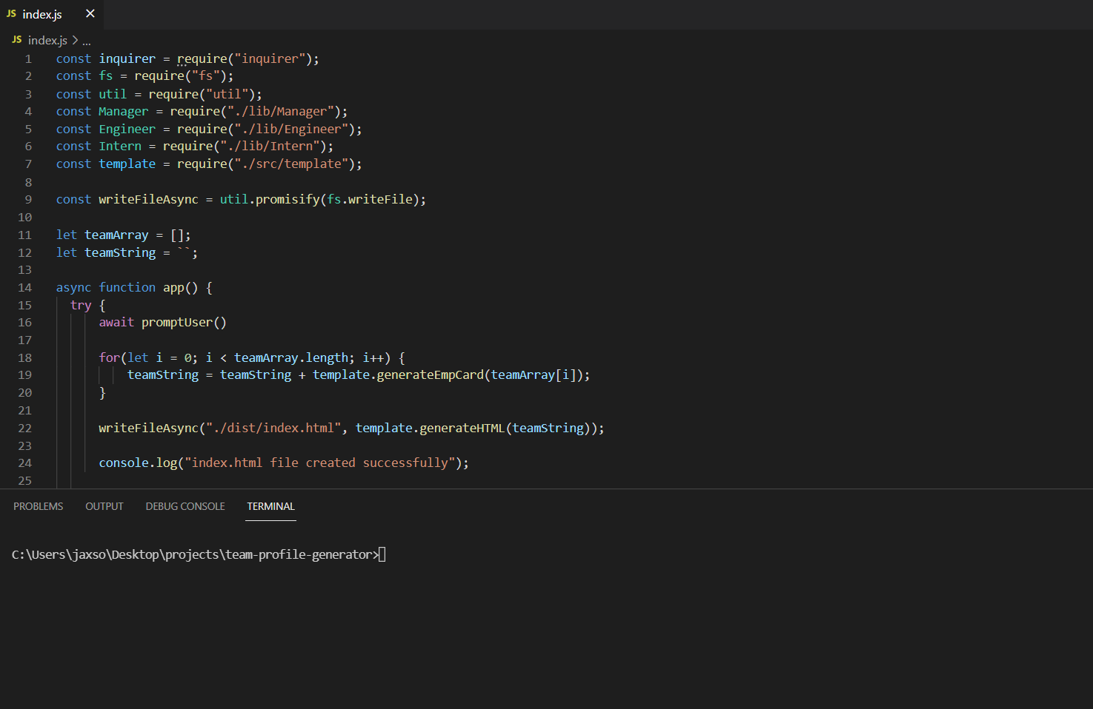Select the active TERMINAL tab
1093x709 pixels.
[270, 506]
